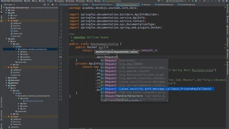Image resolution: width=229 pixels, height=129 pixels.
Task: Expand the repository package
Action: 19,59
